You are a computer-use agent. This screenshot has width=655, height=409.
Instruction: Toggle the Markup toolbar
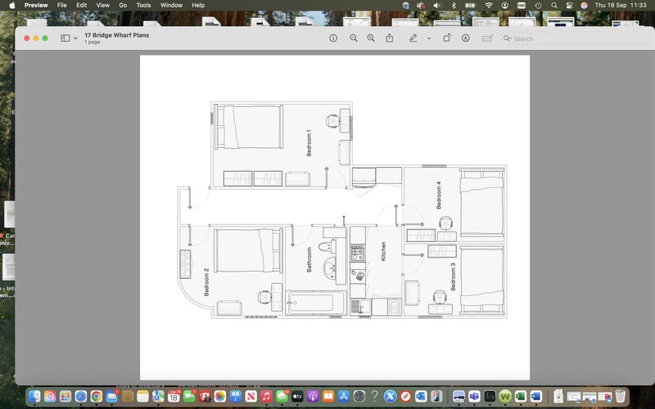tap(466, 38)
